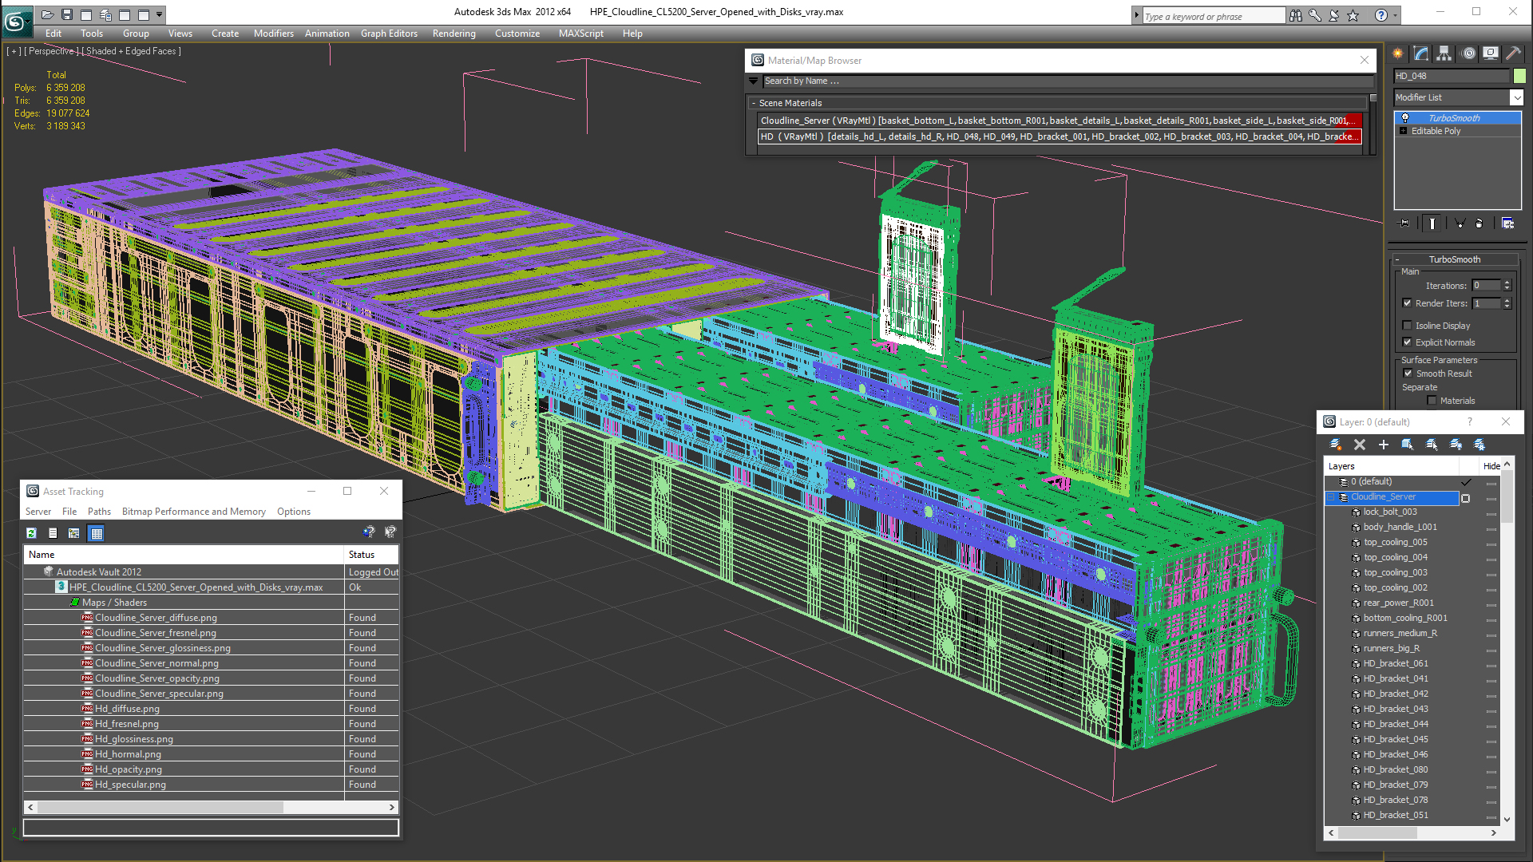Click Select Highlighted Objects and Layers icon

1408,445
